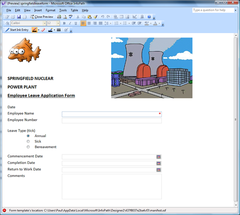This screenshot has height=215, width=240.
Task: Open the Table menu
Action: (74, 10)
